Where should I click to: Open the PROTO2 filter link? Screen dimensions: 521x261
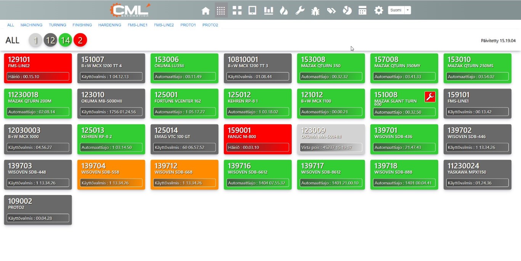(x=210, y=25)
